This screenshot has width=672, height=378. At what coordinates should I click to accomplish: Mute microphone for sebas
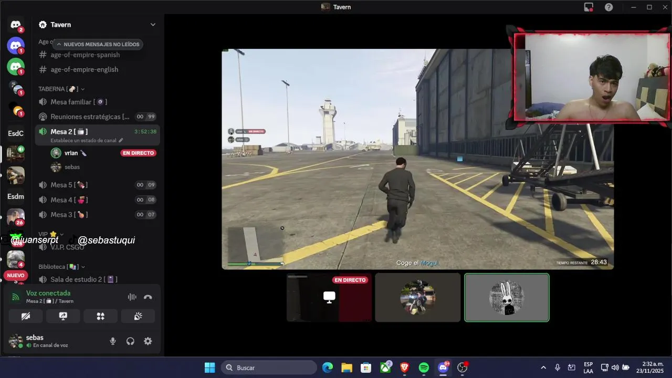tap(112, 341)
